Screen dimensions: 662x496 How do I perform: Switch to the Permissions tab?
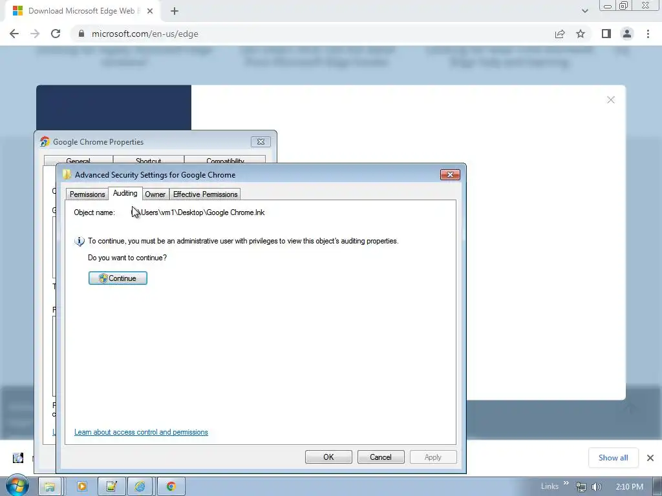[87, 194]
